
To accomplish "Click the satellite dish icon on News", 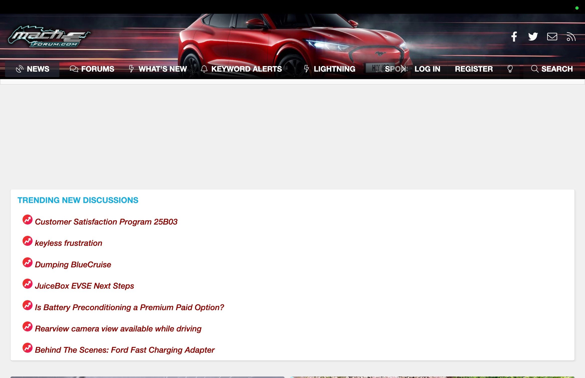I will coord(20,69).
